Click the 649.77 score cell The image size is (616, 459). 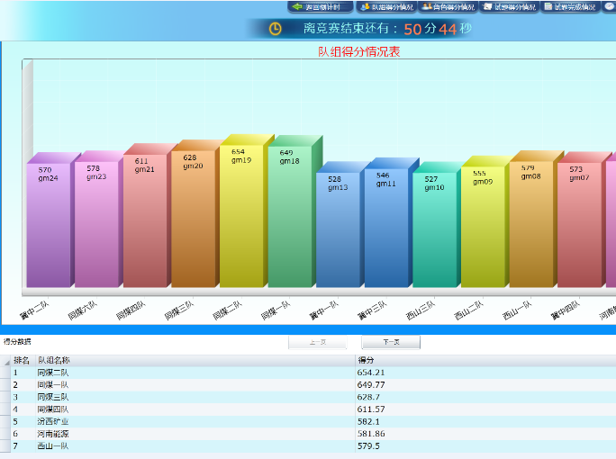tap(370, 385)
